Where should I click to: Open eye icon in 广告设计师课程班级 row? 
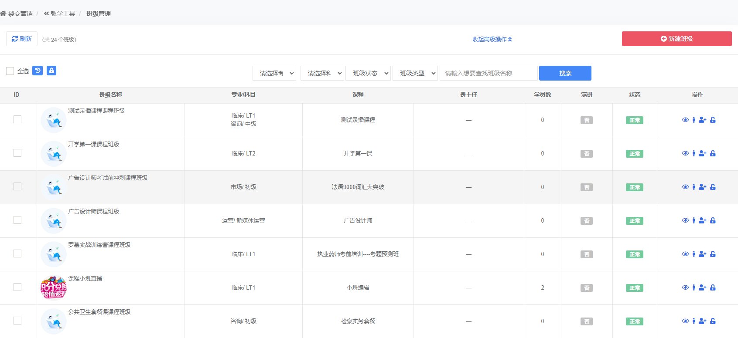point(685,220)
